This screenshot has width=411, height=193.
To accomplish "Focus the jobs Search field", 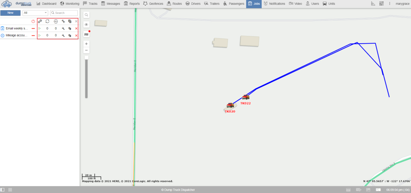I will tap(64, 13).
